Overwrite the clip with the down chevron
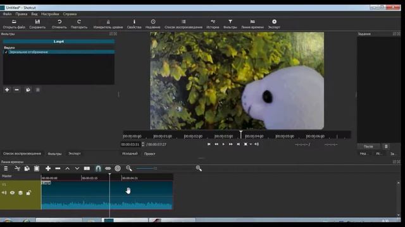Viewport: 405px width, 227px height. tap(77, 168)
